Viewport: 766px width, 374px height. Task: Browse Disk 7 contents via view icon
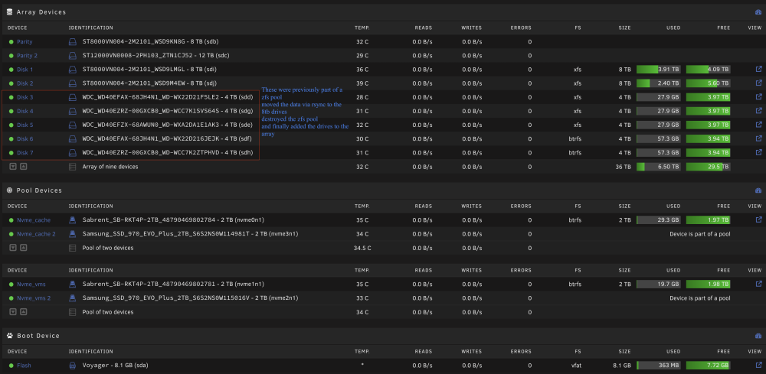(x=758, y=152)
